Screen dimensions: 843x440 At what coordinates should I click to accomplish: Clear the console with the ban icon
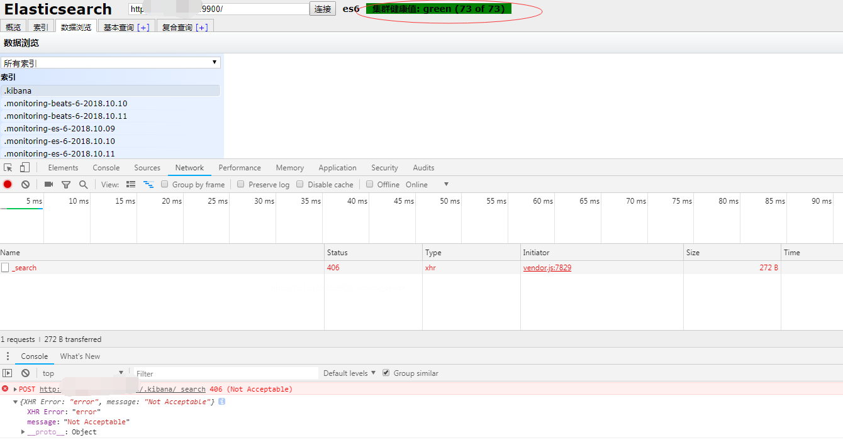pos(25,373)
